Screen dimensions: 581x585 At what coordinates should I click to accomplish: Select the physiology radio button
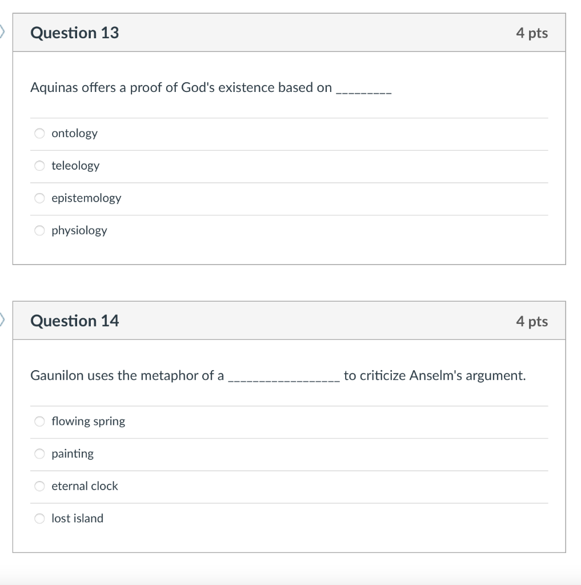pyautogui.click(x=39, y=230)
